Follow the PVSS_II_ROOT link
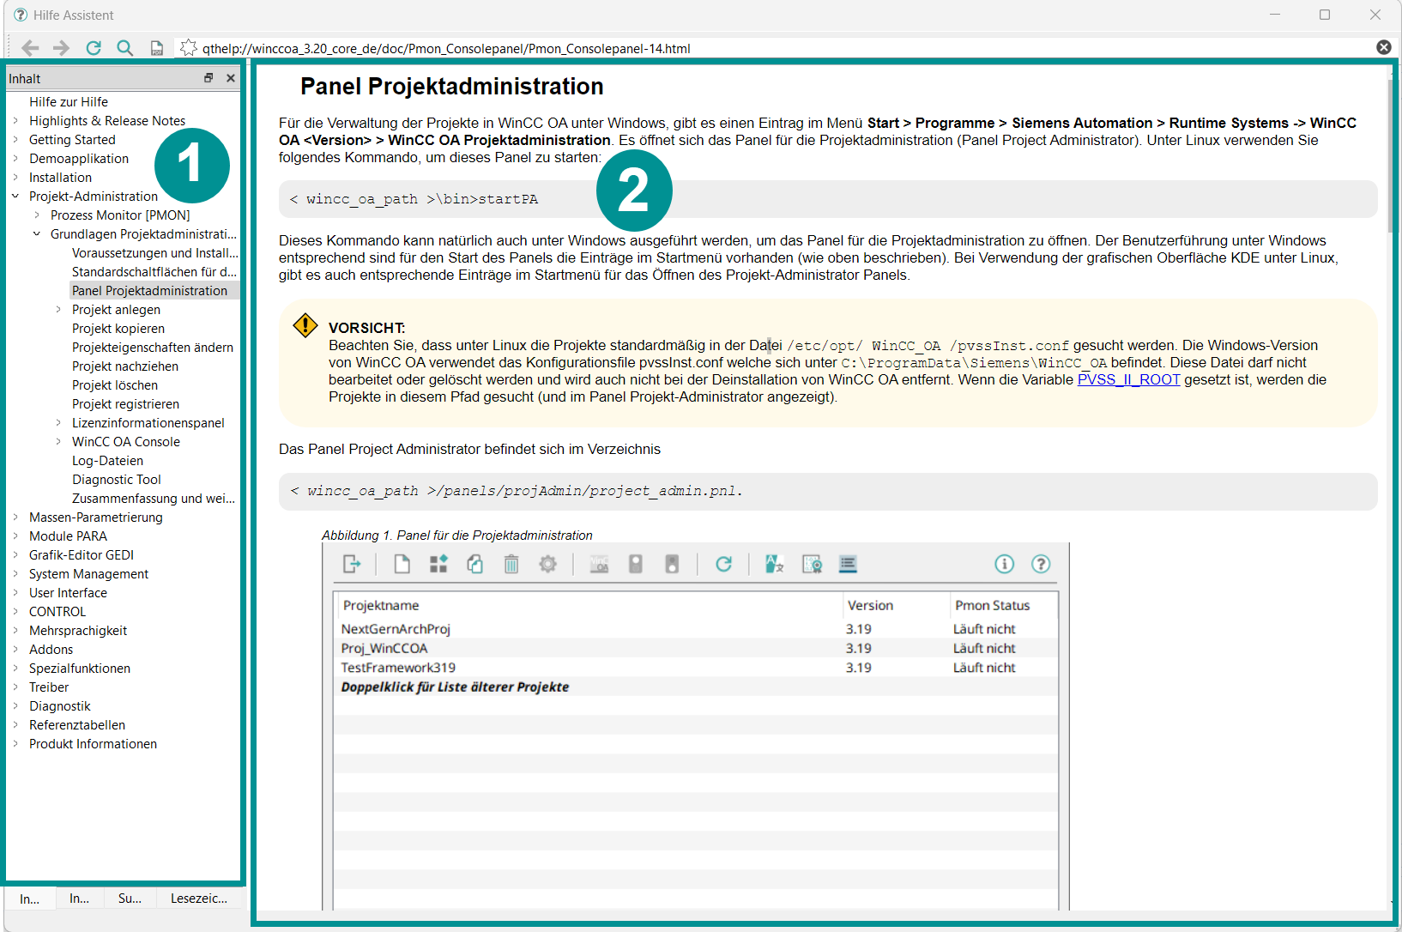The height and width of the screenshot is (932, 1402). pos(1128,379)
